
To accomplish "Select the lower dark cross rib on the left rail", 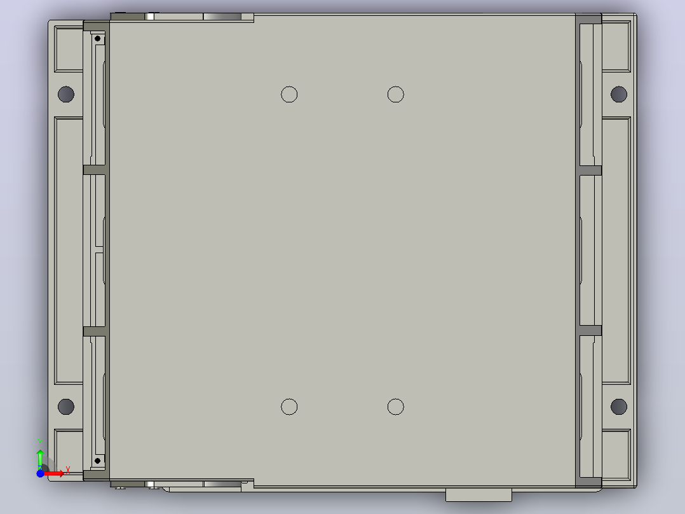I will (x=94, y=331).
